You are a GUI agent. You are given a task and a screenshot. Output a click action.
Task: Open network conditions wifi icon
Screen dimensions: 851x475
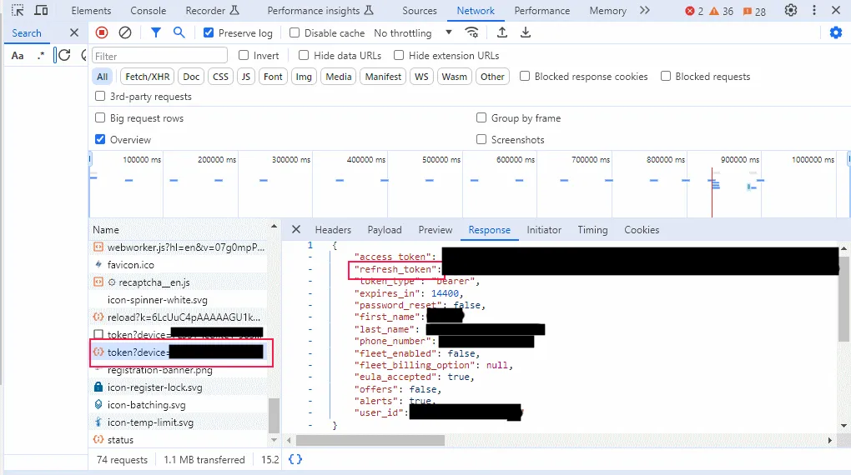(x=472, y=32)
